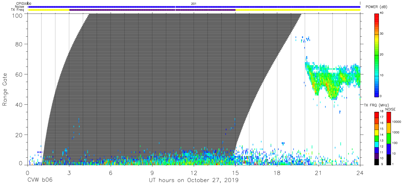Image resolution: width=405 pixels, height=187 pixels.
Task: Select the 21 tick on UT hours axis
Action: (x=319, y=172)
